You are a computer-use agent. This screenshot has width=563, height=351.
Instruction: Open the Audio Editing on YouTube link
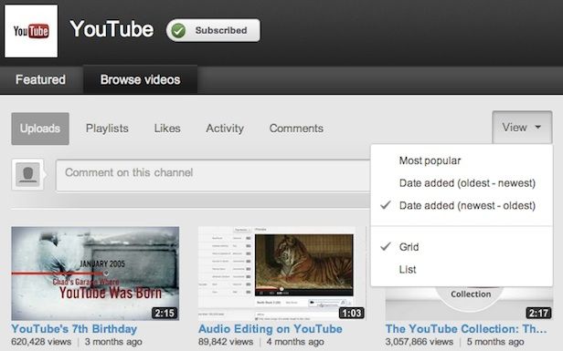271,329
